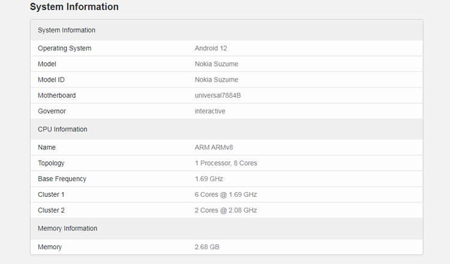Screen dimensions: 450x264
Task: Click the Android 12 value
Action: (211, 48)
